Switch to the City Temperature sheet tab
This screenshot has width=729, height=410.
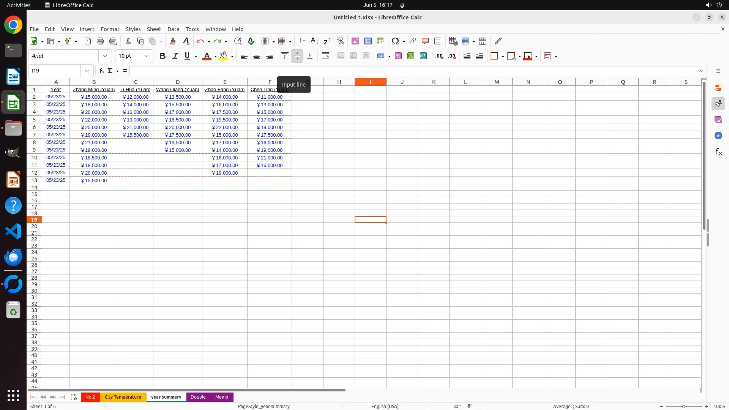coord(123,397)
